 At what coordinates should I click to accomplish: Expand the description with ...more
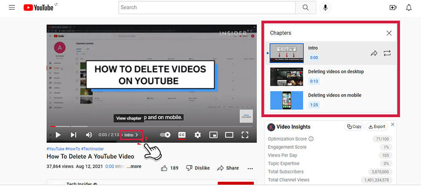click(x=134, y=166)
